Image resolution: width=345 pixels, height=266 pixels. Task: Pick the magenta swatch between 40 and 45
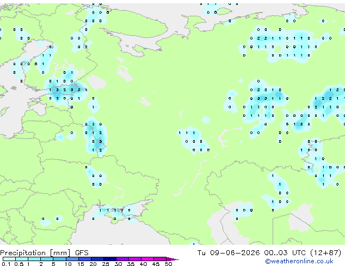(147, 259)
